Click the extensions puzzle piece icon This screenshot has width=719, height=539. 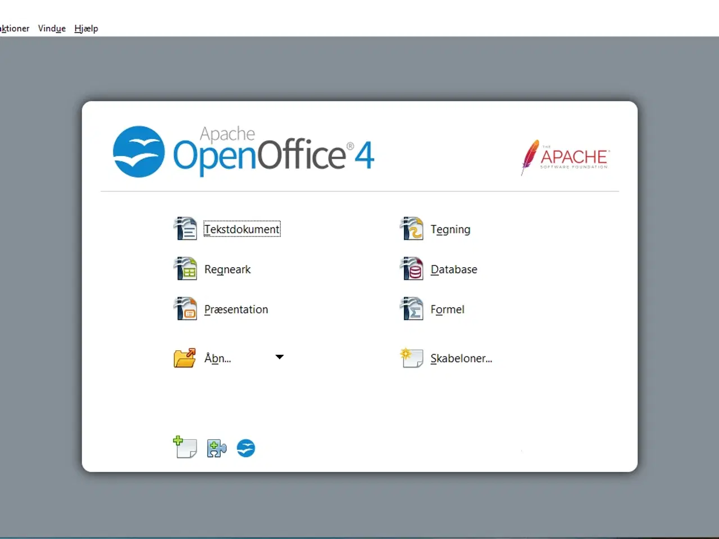216,448
